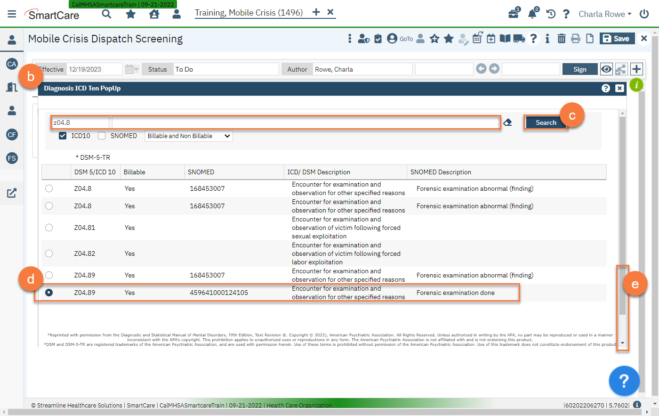Open the notifications bell icon
The width and height of the screenshot is (659, 416).
click(x=532, y=14)
